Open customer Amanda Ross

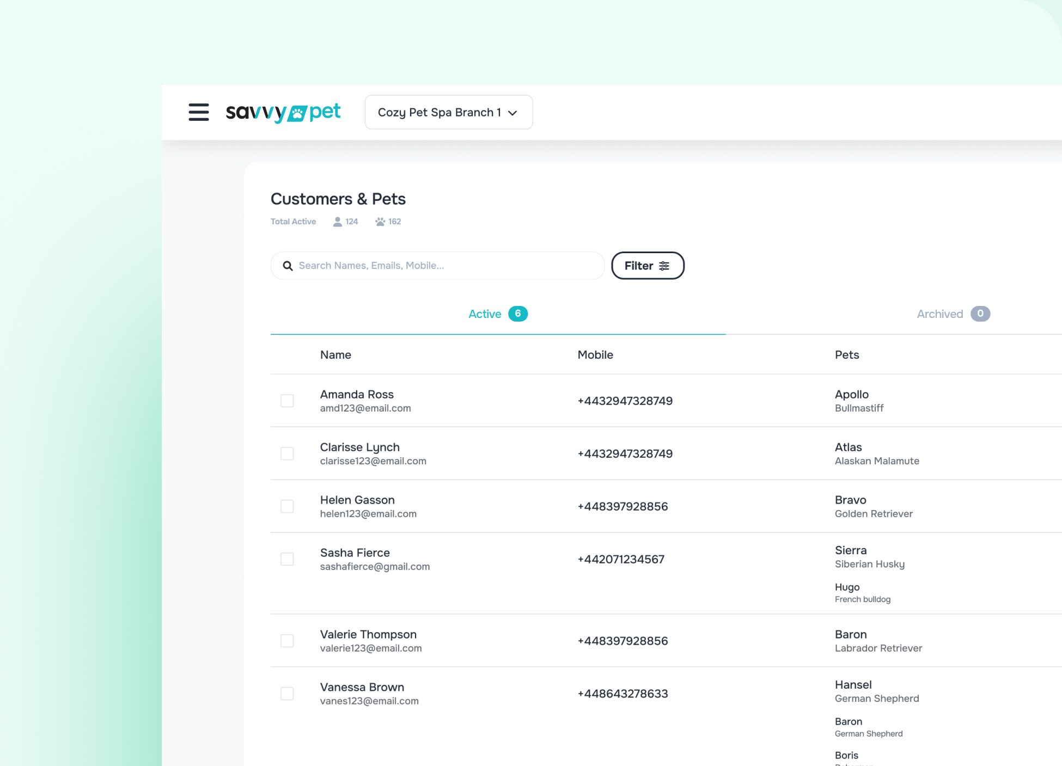coord(357,394)
